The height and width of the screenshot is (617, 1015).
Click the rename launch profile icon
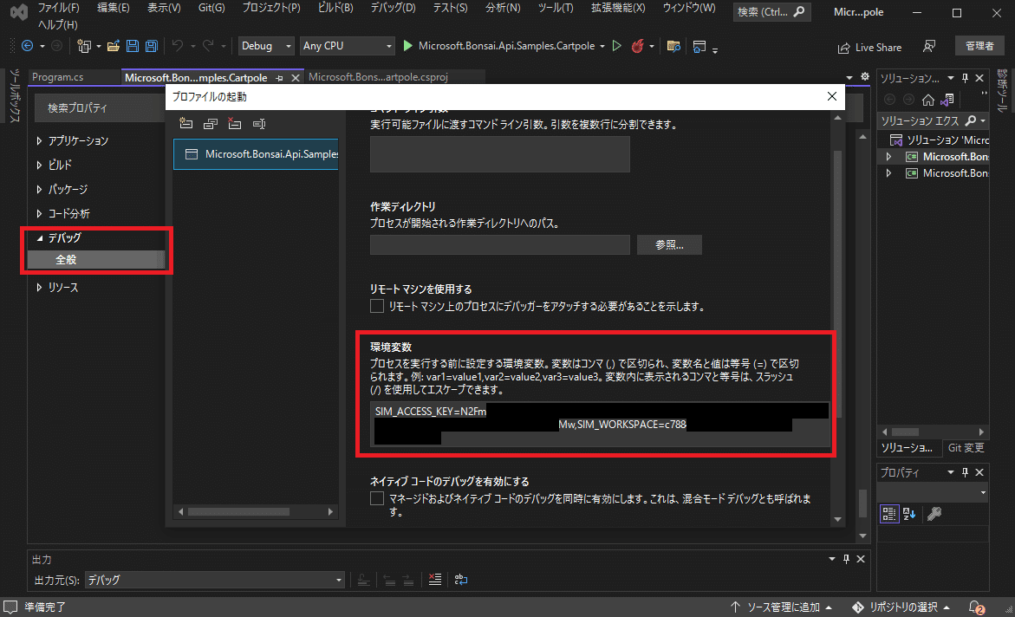[x=259, y=124]
